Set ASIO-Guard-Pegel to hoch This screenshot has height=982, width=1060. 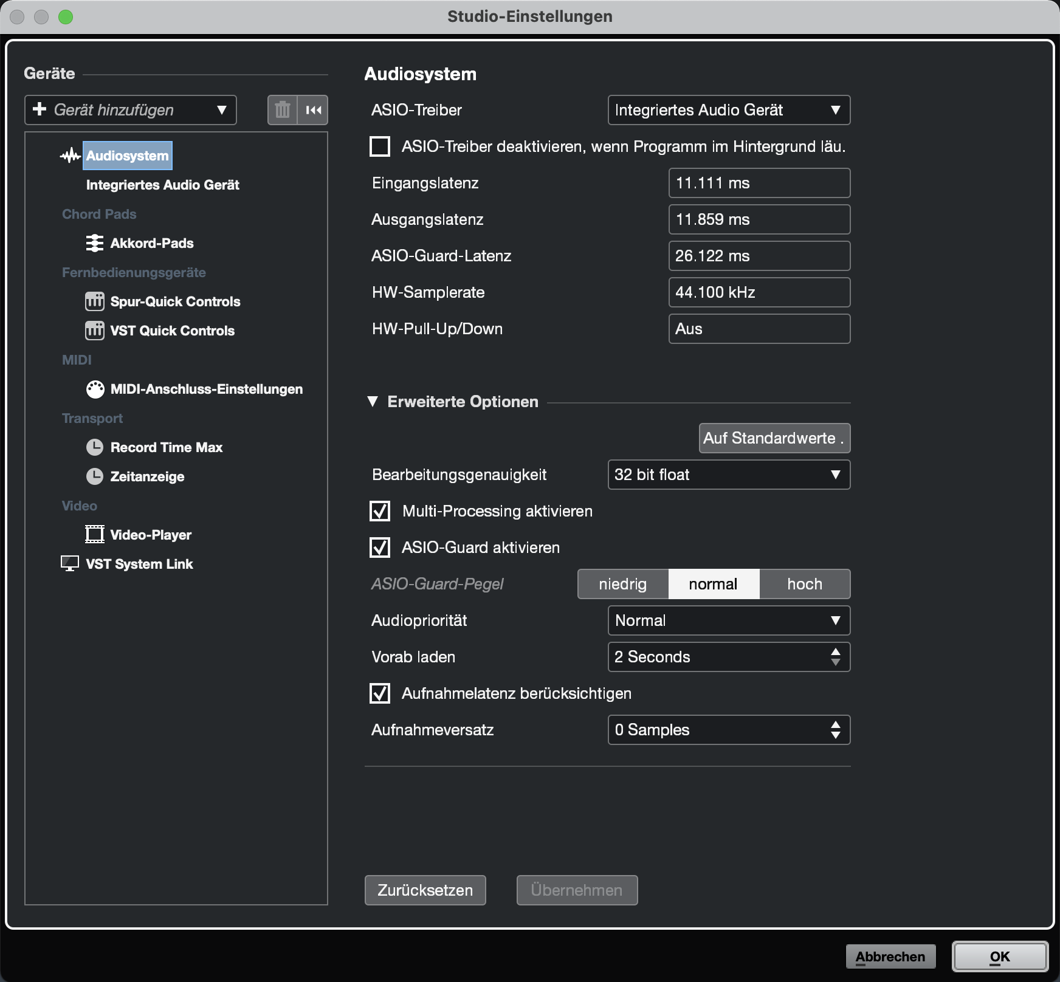click(804, 584)
